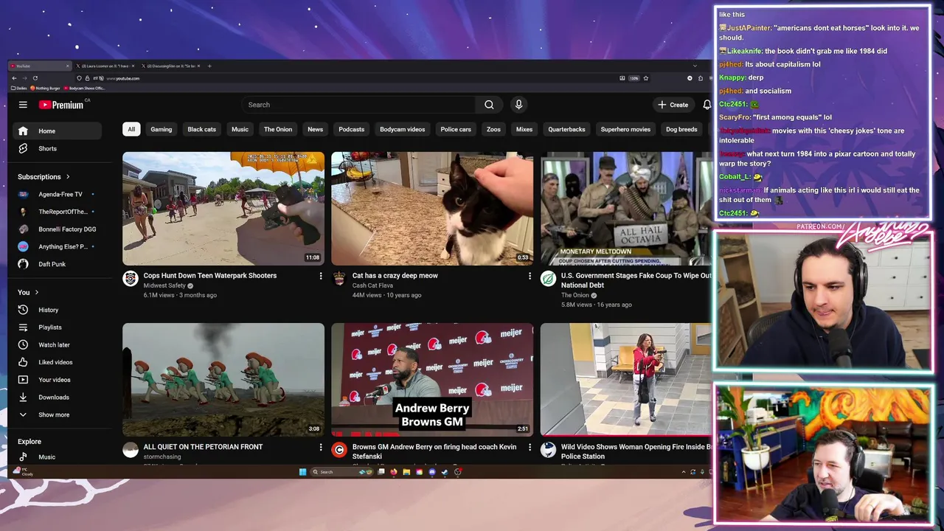The image size is (944, 531).
Task: Go back in browser toolbar
Action: click(14, 78)
